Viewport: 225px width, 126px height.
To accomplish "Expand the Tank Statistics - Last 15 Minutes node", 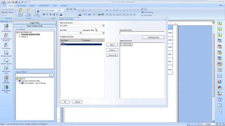I will coord(20,83).
